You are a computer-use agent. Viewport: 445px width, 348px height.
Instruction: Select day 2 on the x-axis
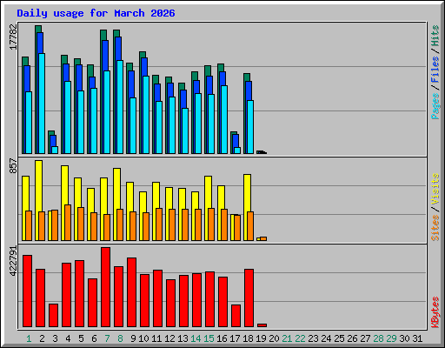(42, 338)
